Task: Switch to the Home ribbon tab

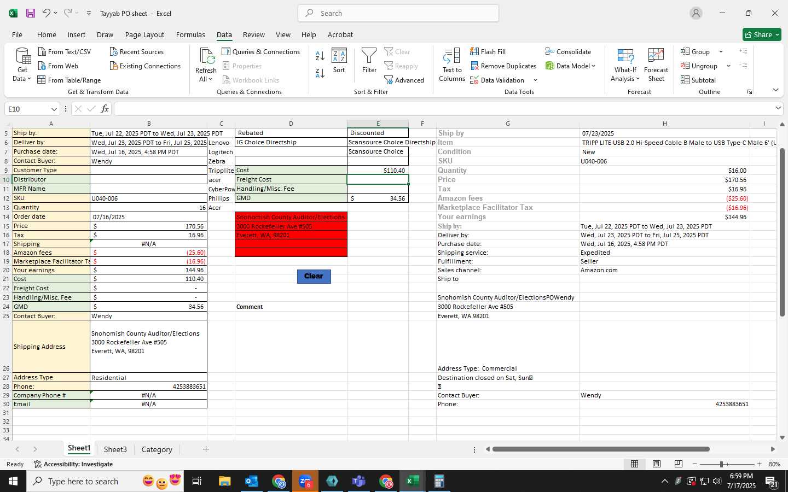Action: click(x=47, y=34)
